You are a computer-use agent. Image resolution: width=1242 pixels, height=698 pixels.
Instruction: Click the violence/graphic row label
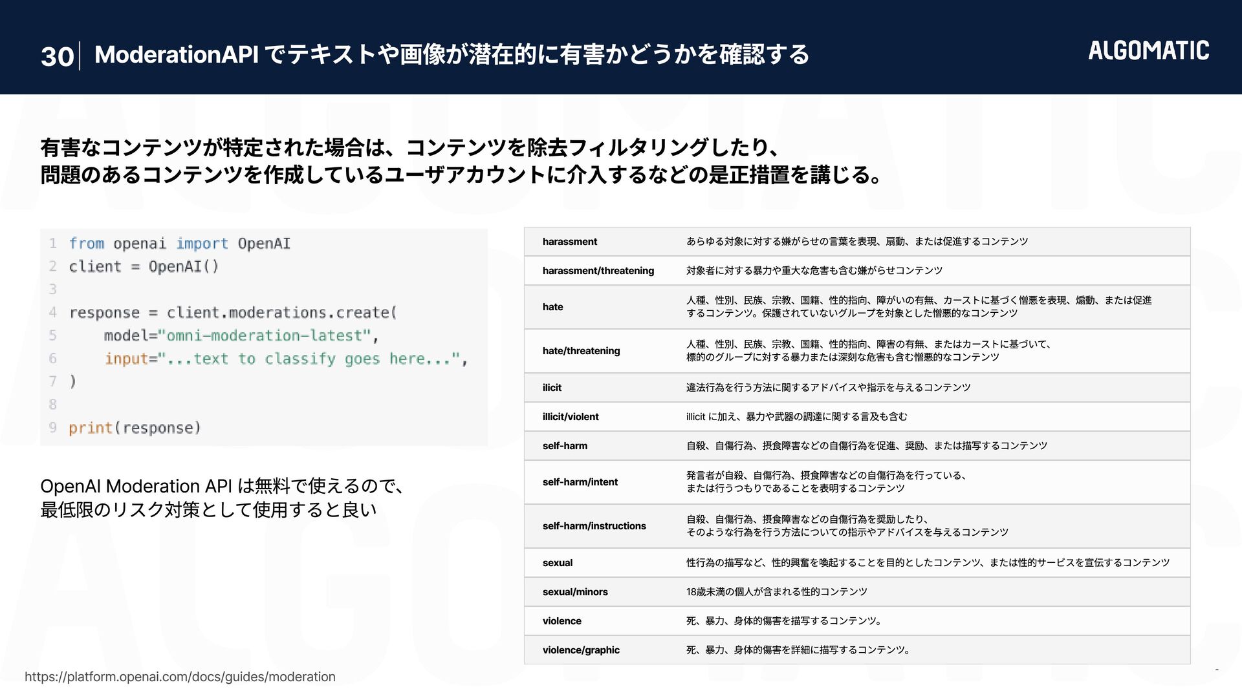(x=580, y=650)
